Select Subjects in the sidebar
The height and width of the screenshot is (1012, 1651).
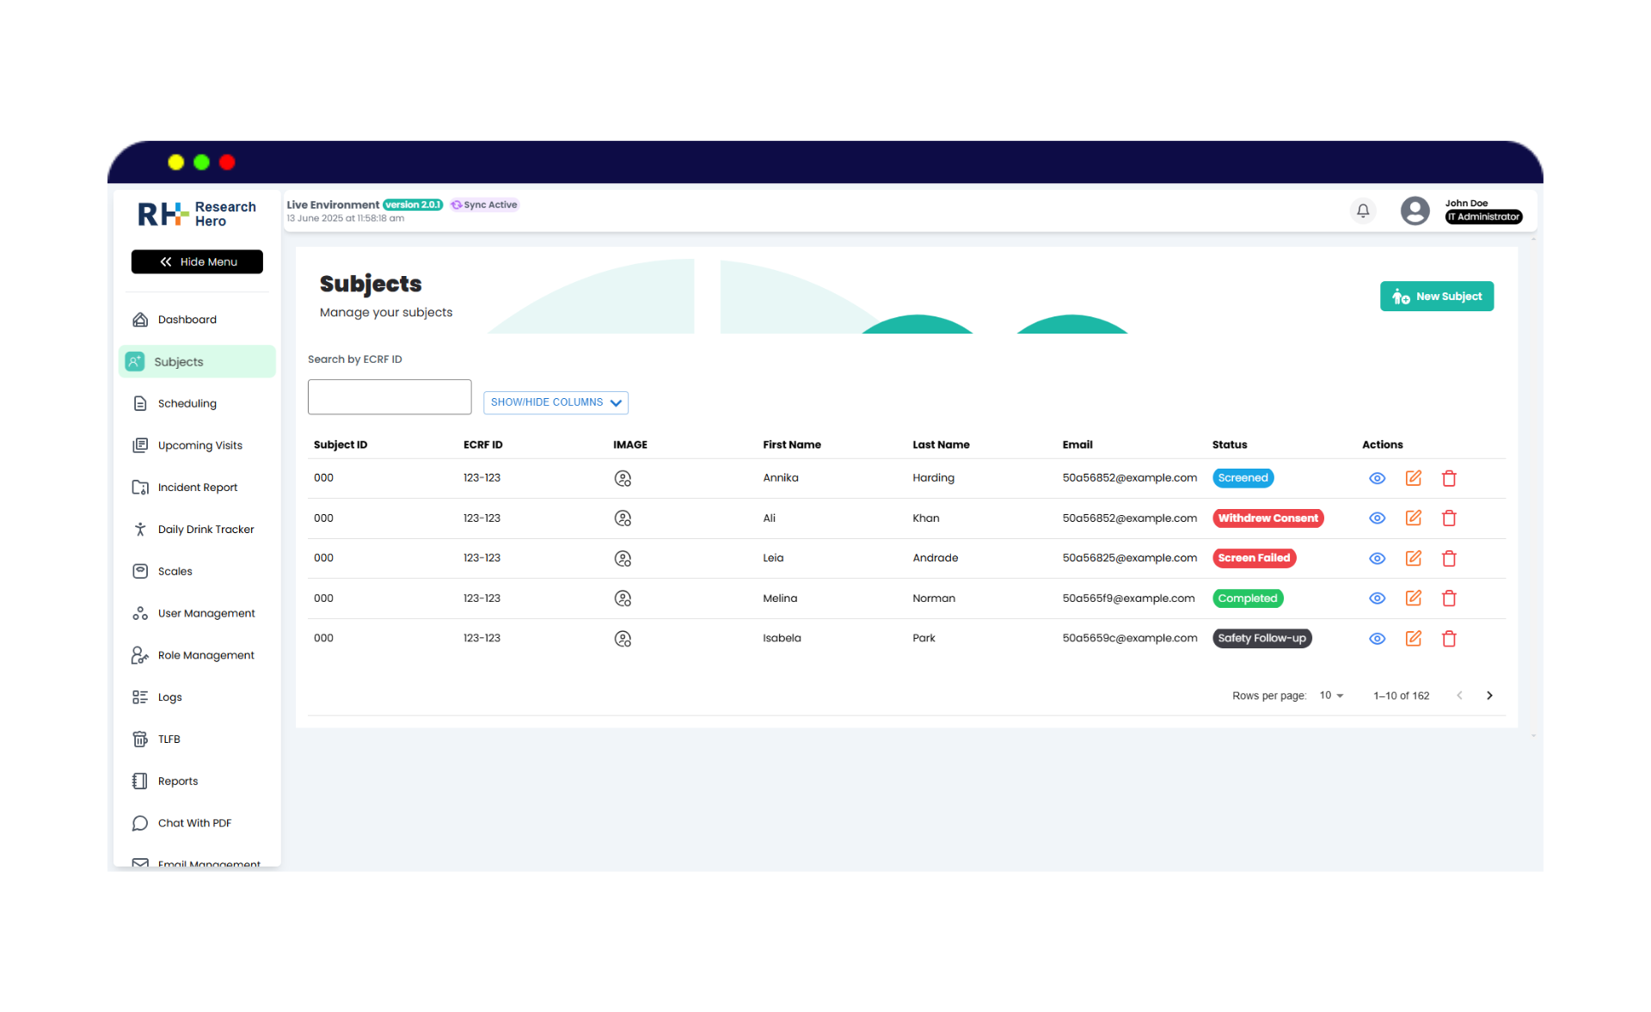point(197,362)
